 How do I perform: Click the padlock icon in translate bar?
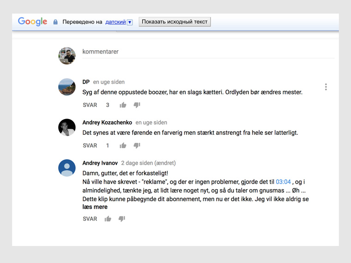(55, 22)
